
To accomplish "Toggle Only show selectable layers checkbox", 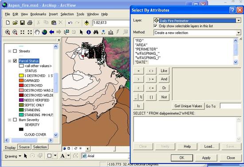I will tap(155, 26).
